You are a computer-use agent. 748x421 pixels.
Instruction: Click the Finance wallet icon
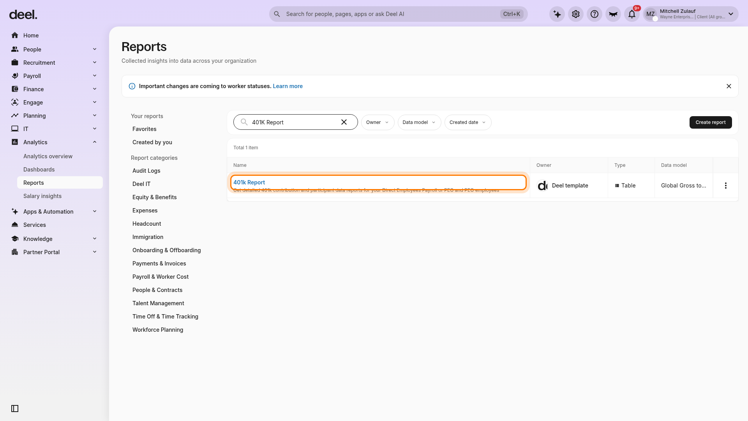tap(15, 89)
